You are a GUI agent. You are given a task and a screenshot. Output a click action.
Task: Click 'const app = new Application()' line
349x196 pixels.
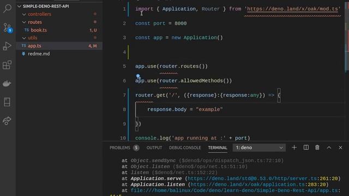click(179, 38)
